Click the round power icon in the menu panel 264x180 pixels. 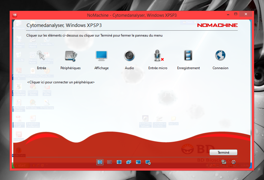pos(233,162)
